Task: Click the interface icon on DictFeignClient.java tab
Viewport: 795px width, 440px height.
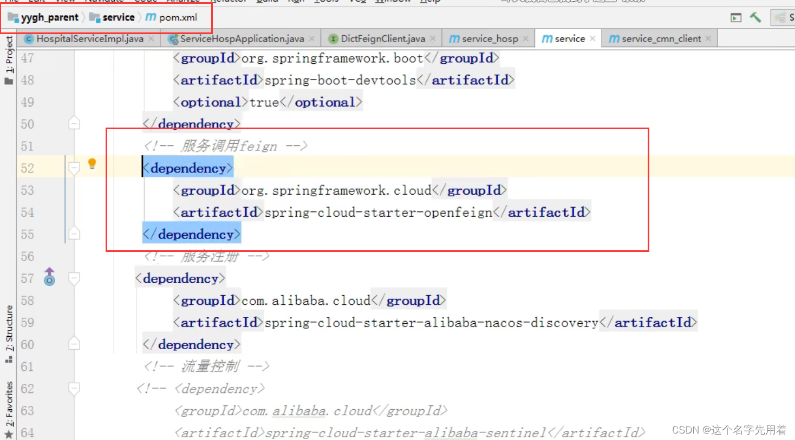Action: [334, 39]
